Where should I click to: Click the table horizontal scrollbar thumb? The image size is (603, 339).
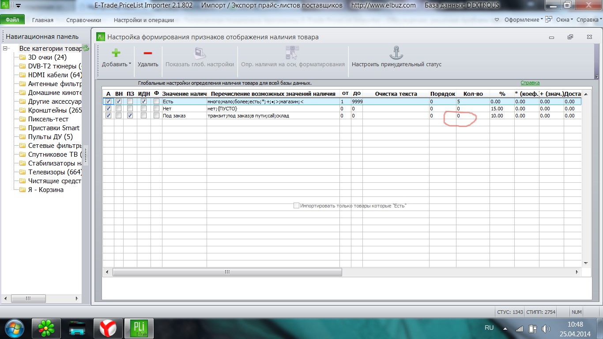pyautogui.click(x=227, y=272)
